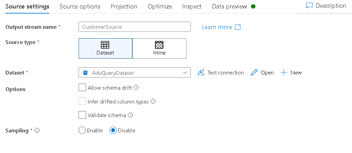Image resolution: width=352 pixels, height=153 pixels.
Task: Select the Dataset source type button
Action: point(105,48)
